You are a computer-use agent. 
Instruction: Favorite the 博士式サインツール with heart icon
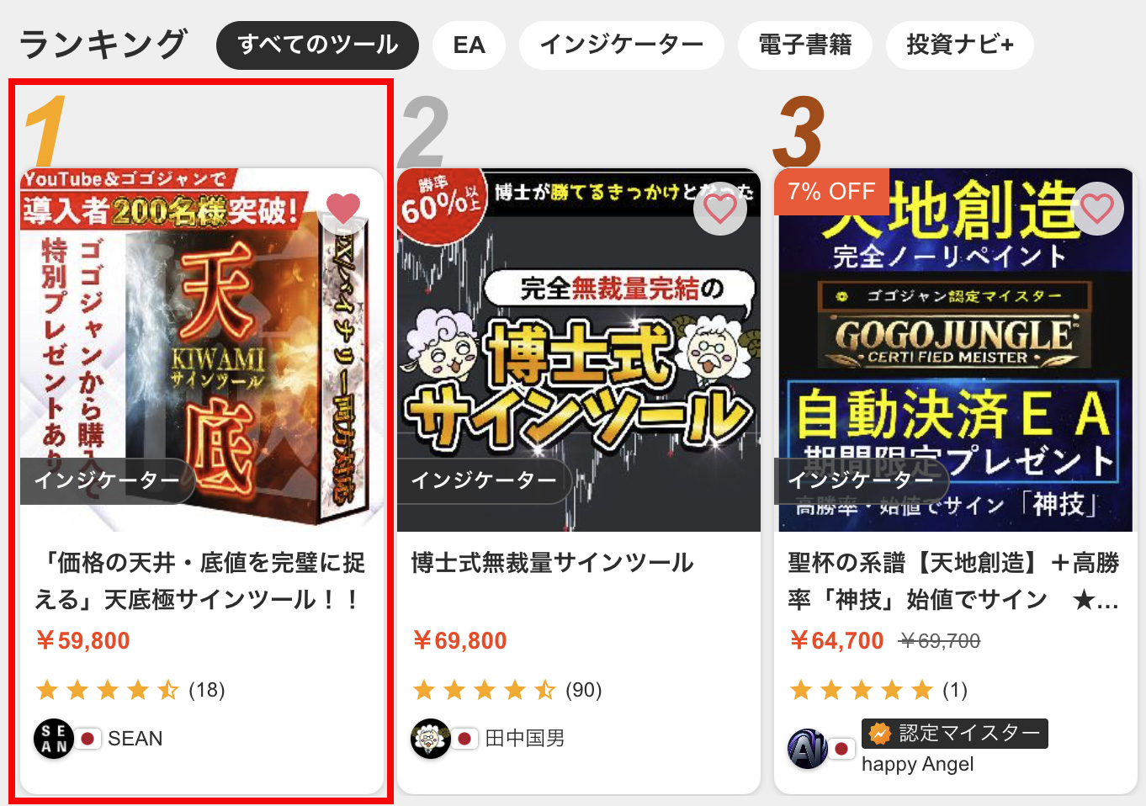[x=719, y=209]
